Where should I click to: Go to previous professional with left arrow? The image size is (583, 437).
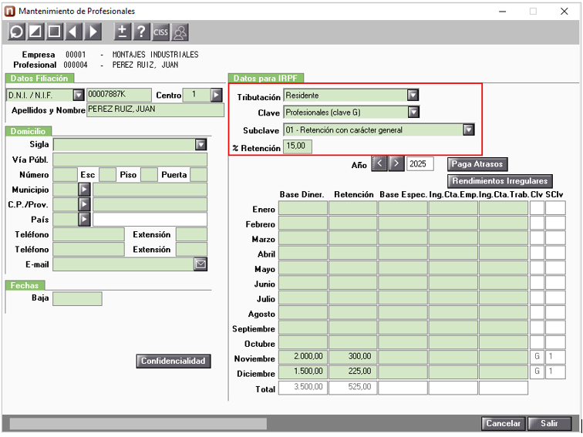73,32
